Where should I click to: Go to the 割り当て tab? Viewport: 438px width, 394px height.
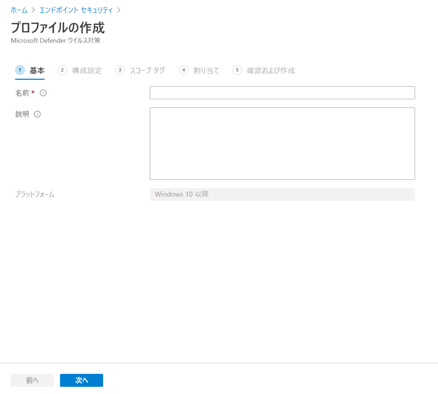(x=199, y=71)
